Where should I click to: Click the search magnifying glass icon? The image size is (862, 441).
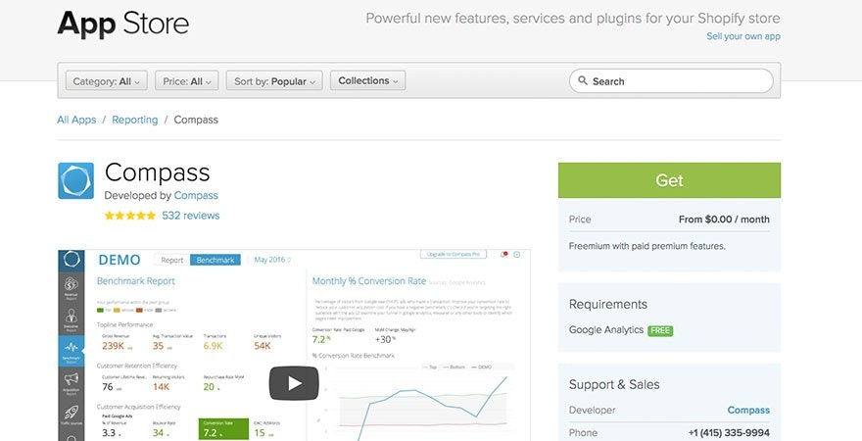(583, 81)
